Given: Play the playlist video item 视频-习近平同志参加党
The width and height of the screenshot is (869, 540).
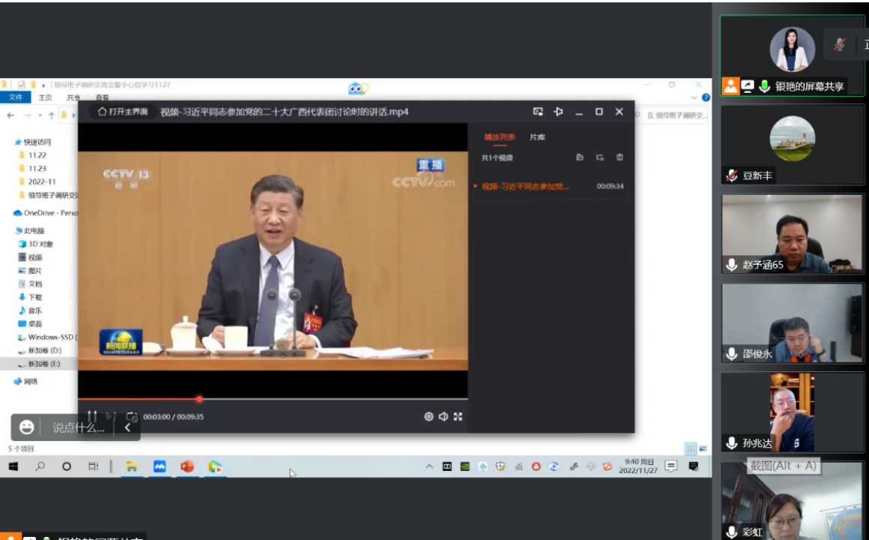Looking at the screenshot, I should point(525,186).
